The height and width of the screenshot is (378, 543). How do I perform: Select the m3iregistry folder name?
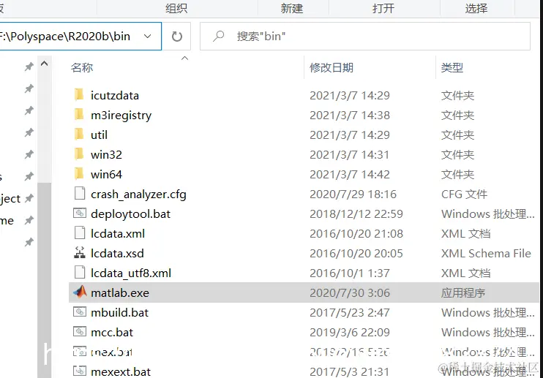click(121, 116)
